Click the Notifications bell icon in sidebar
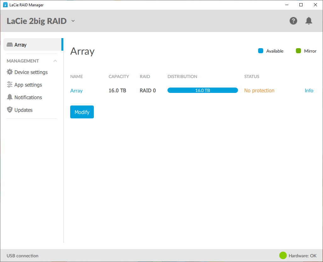This screenshot has width=323, height=262. tap(9, 97)
